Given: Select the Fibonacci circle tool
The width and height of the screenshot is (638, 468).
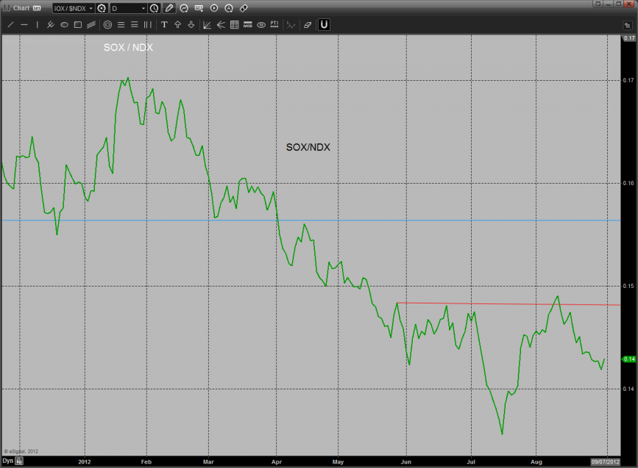Looking at the screenshot, I should click(107, 24).
